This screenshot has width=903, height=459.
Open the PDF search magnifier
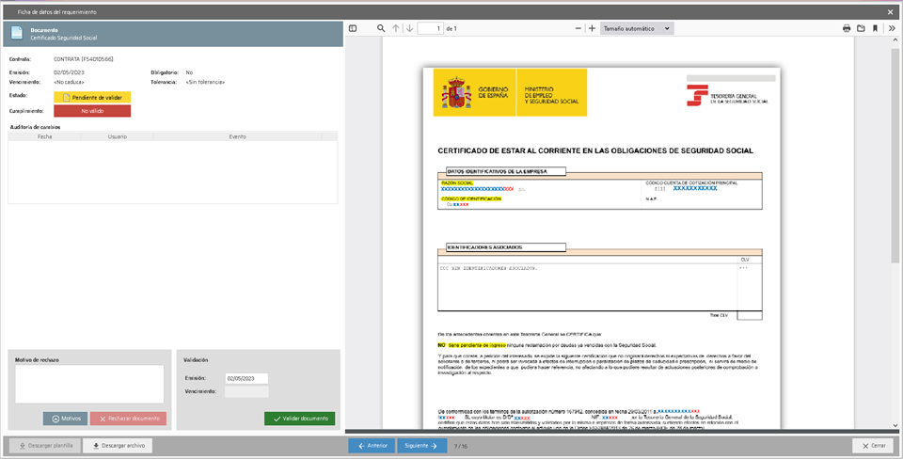pyautogui.click(x=381, y=28)
